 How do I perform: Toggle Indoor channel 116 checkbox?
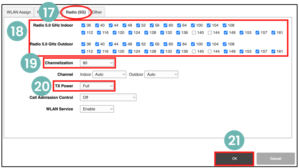click(99, 33)
